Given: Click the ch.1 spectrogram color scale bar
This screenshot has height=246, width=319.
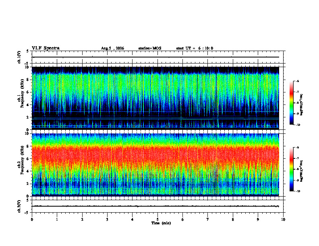Looking at the screenshot, I should click(292, 103).
